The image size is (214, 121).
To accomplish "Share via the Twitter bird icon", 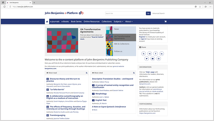I will click(x=147, y=58).
